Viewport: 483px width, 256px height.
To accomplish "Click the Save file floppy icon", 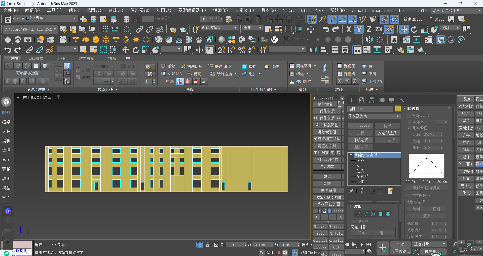I will [451, 19].
